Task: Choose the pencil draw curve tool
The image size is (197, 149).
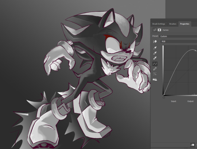Action: tap(155, 69)
